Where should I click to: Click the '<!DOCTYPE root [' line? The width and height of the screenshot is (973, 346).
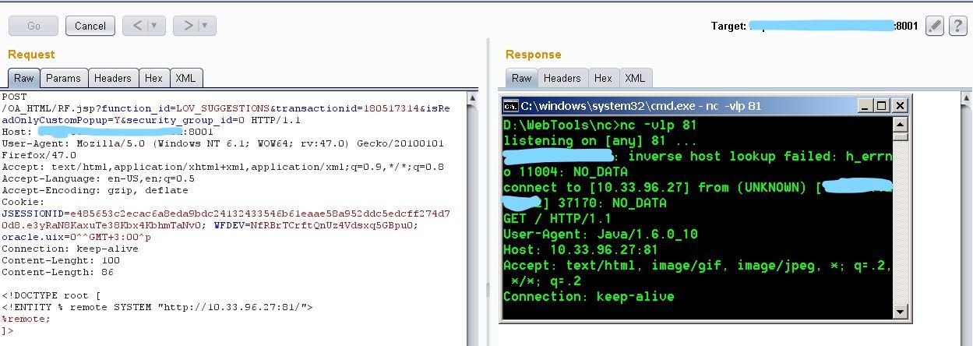[51, 296]
